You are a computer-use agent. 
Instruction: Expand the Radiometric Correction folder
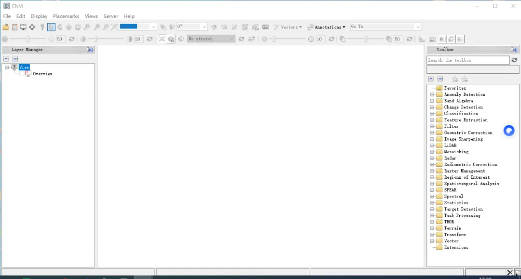pos(432,164)
